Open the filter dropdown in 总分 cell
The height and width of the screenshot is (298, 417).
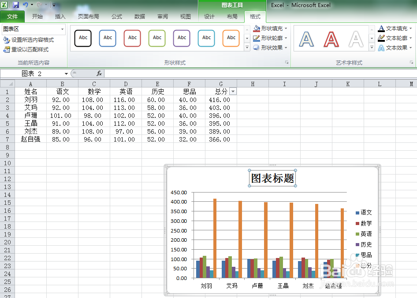[x=233, y=91]
